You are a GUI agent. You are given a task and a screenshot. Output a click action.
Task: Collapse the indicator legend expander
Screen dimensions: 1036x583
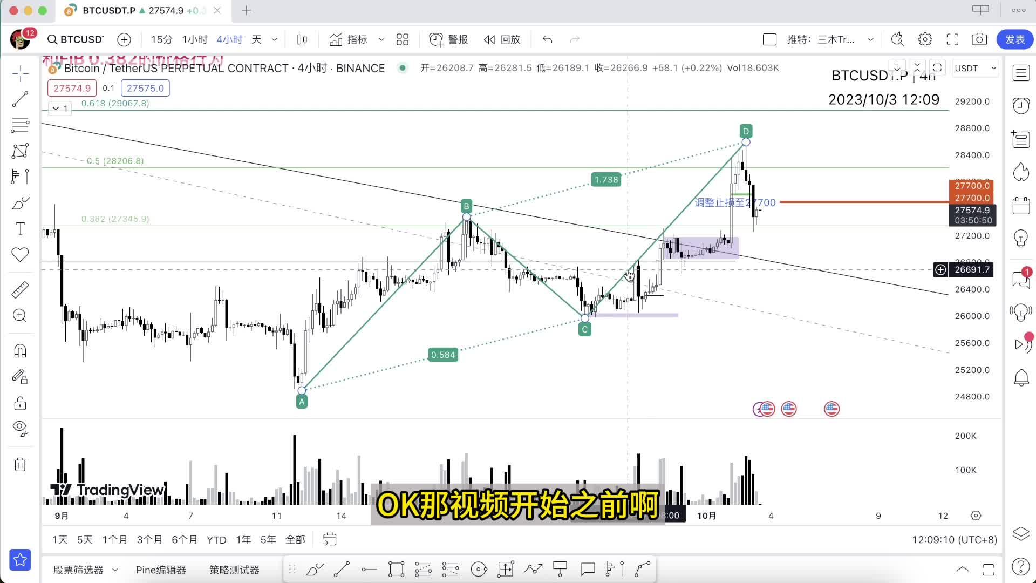pos(60,109)
